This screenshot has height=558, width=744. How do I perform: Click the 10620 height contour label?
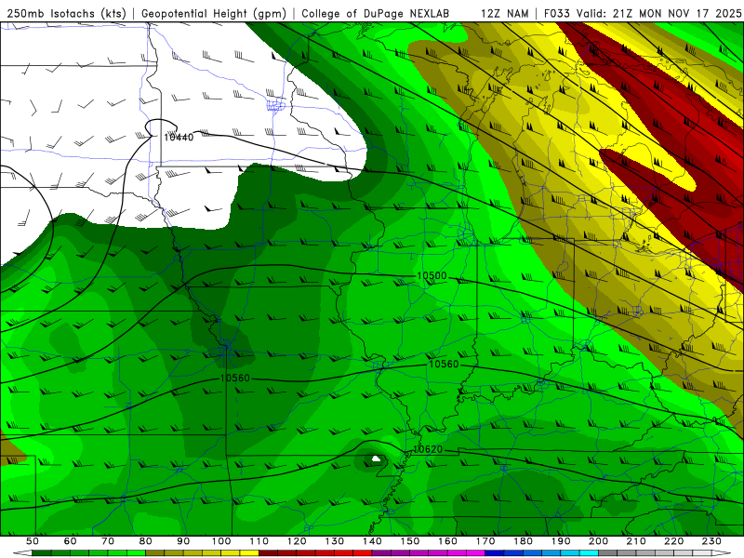[x=428, y=449]
